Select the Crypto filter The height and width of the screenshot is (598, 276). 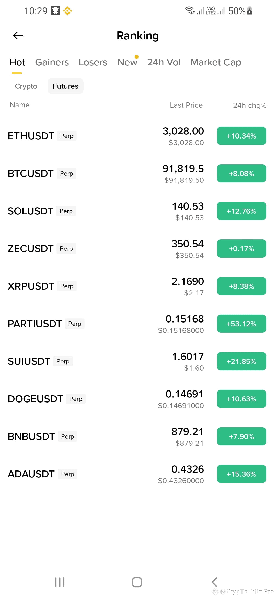click(26, 86)
